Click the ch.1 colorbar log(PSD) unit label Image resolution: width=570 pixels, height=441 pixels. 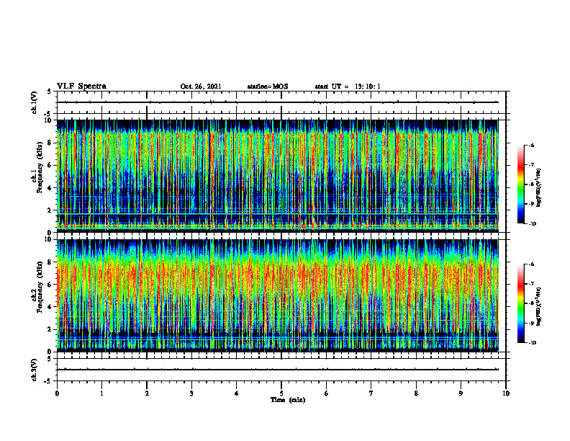(x=539, y=187)
